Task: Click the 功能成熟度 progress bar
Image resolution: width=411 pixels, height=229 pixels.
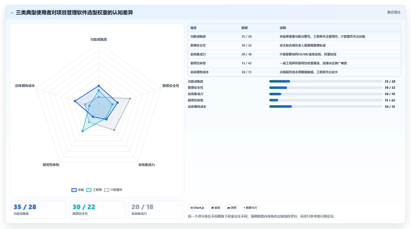Action: 326,81
